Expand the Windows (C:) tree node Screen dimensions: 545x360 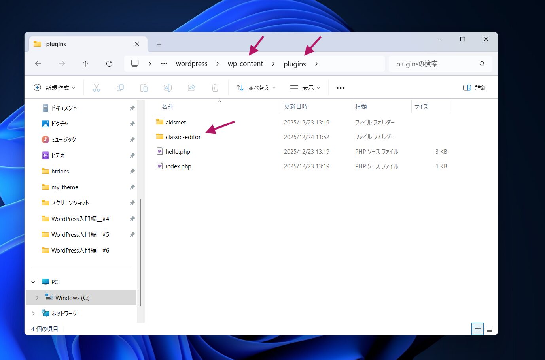(37, 298)
